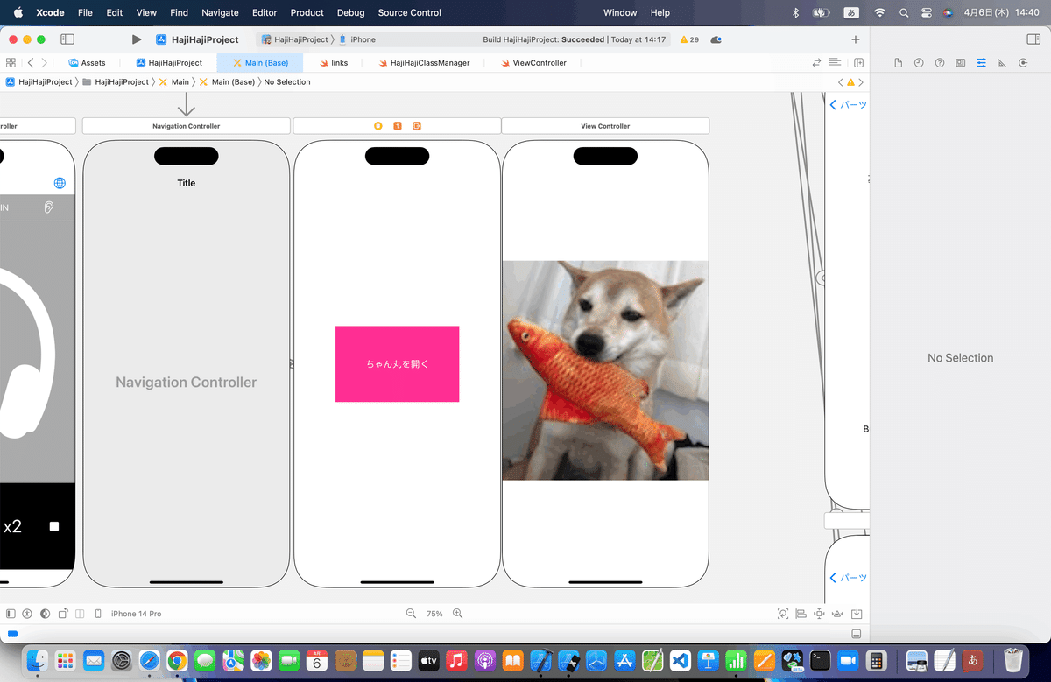
Task: Show the History inspector
Action: [919, 63]
